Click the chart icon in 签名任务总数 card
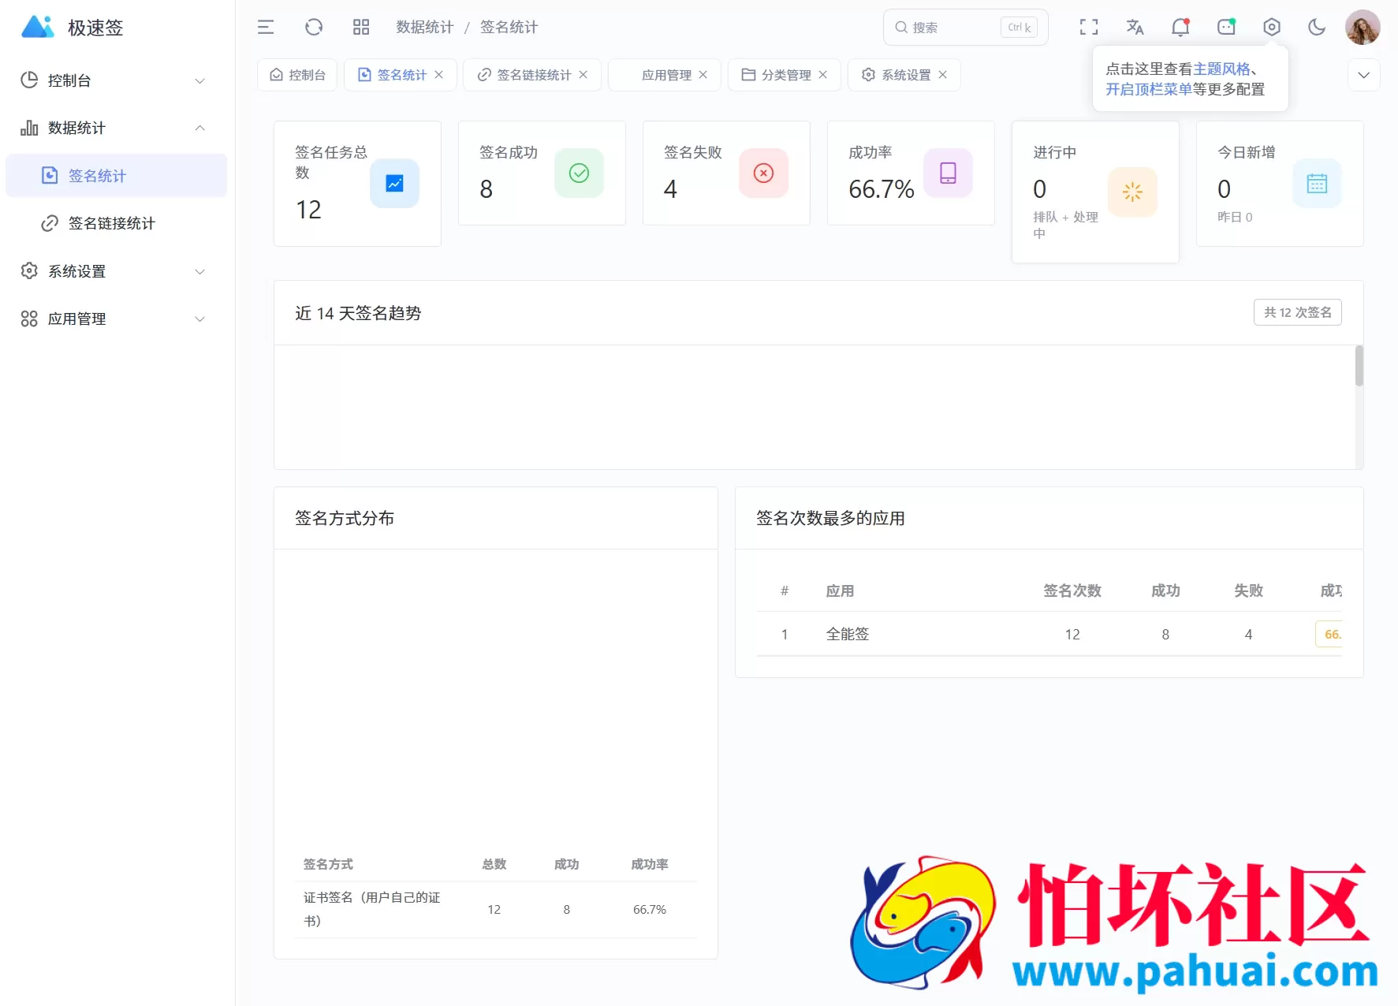1398x1006 pixels. (x=394, y=184)
